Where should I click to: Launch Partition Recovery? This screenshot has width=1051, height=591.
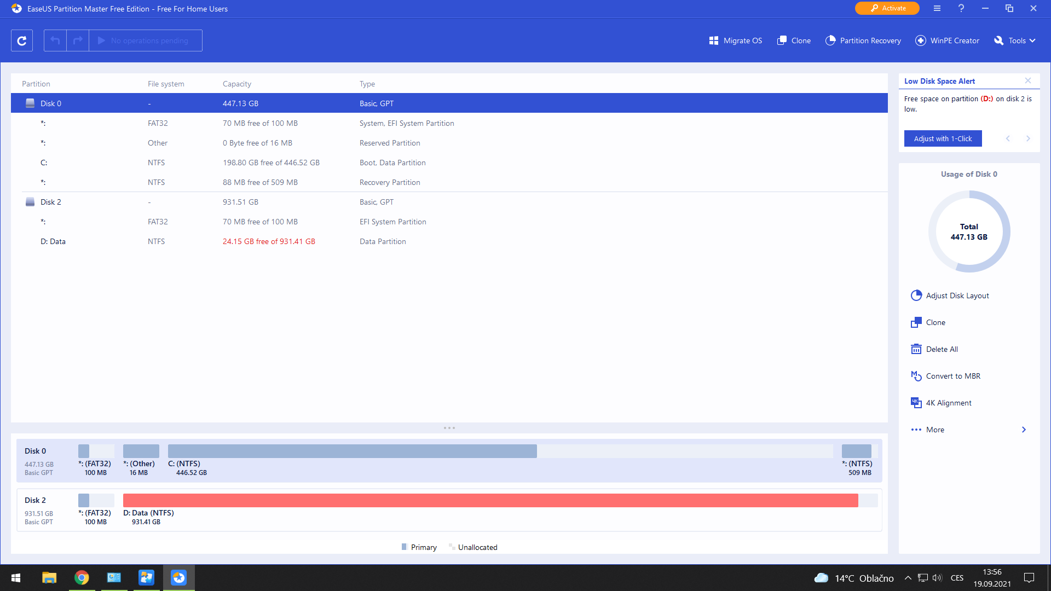863,40
